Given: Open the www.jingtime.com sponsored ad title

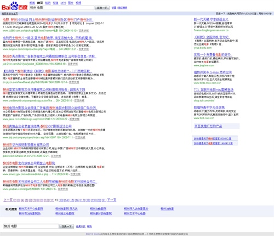Looking at the screenshot, I should [213, 55].
